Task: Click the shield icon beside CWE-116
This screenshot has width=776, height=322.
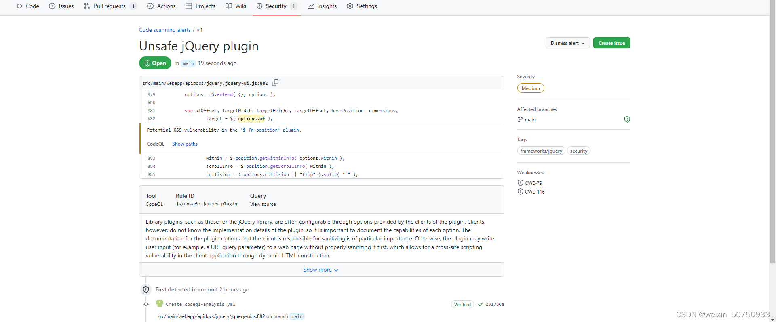Action: point(520,192)
